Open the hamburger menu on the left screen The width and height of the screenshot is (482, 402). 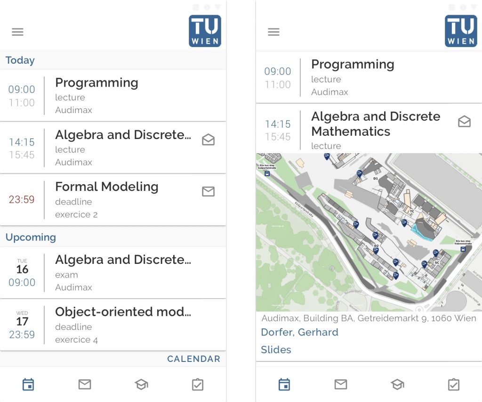pos(18,32)
